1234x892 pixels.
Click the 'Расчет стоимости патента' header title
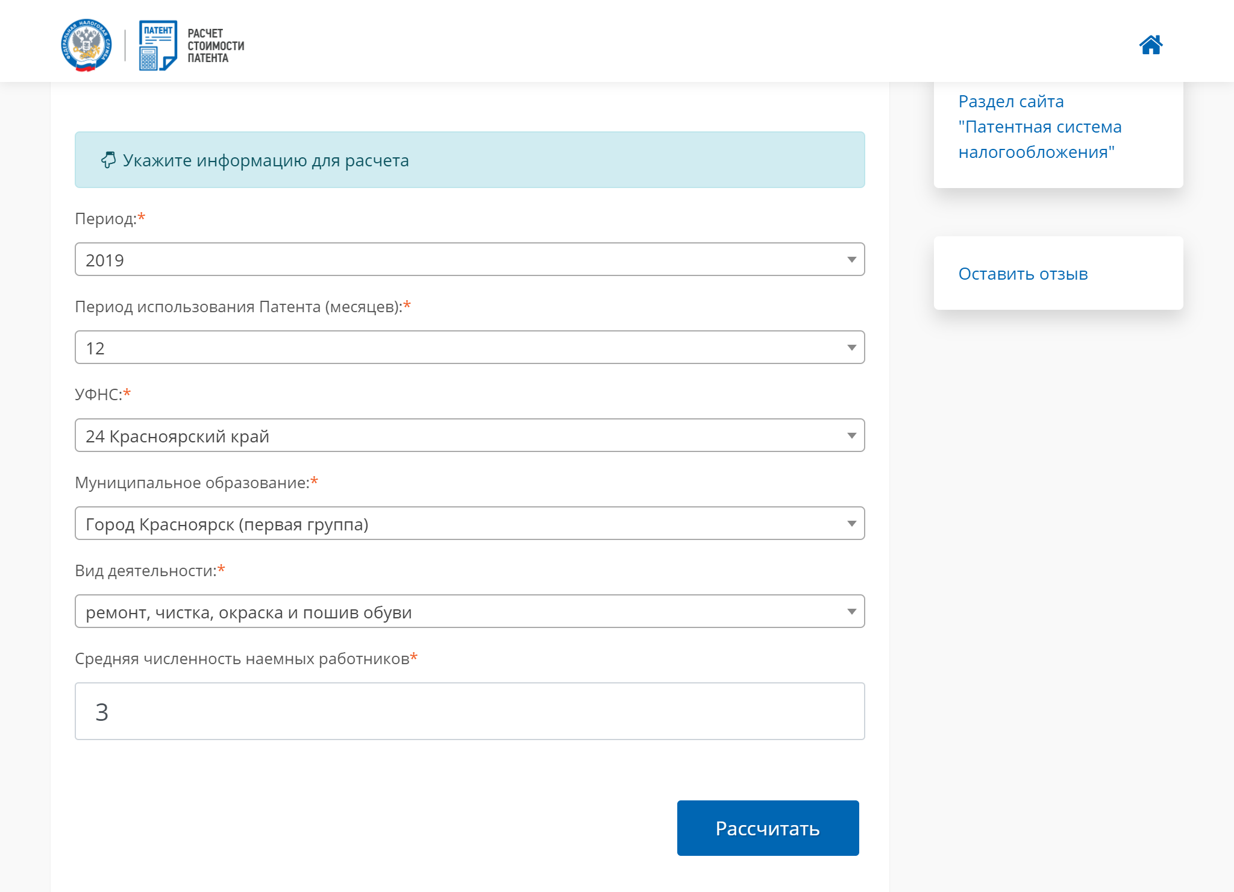(216, 46)
